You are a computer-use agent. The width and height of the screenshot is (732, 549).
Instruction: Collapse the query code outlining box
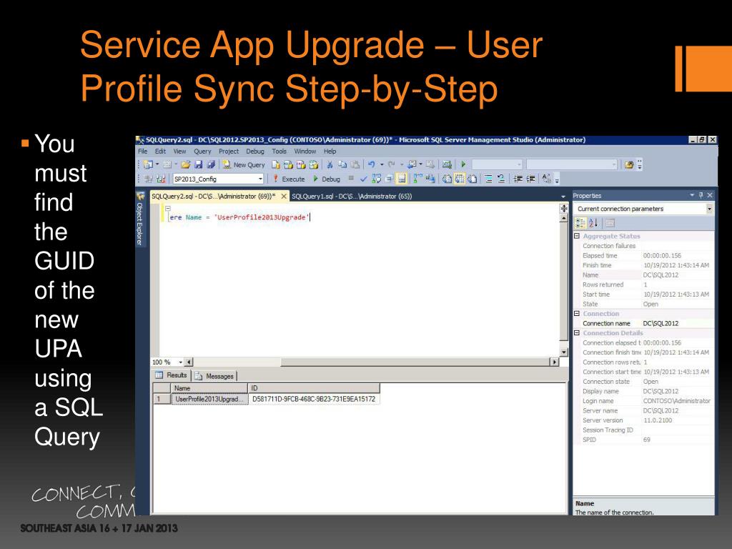point(168,209)
